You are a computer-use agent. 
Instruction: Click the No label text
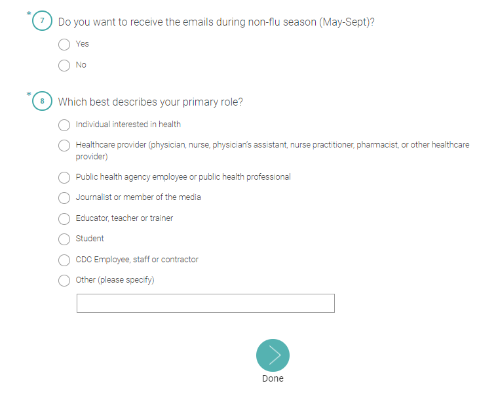click(x=81, y=65)
